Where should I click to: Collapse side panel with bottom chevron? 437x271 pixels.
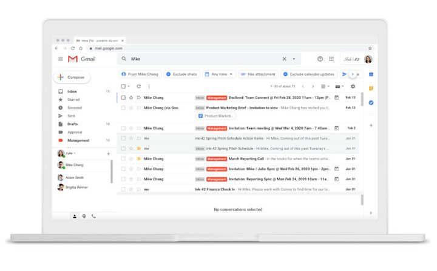pyautogui.click(x=371, y=213)
